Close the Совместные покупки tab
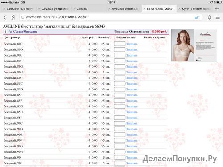 click(4, 9)
